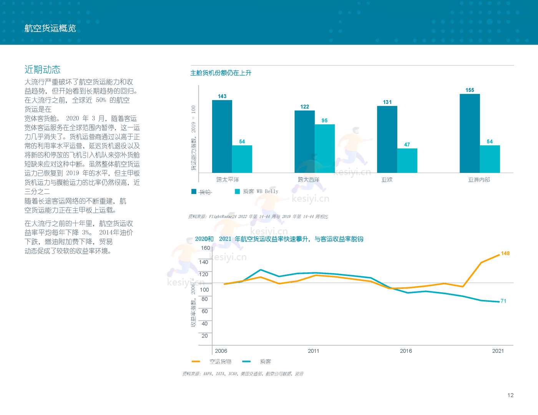Click the end value label 148
Viewport: 538px width, 415px height.
[x=505, y=254]
